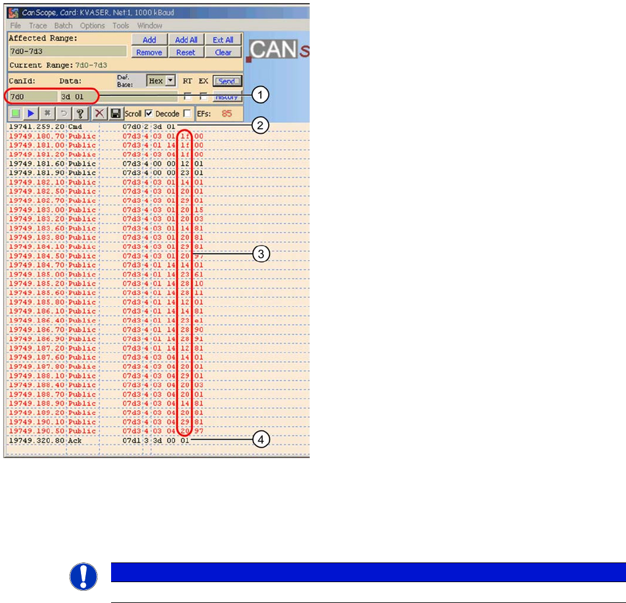This screenshot has width=626, height=603.
Task: Click the Current Range value 7d0-7d3
Action: [x=91, y=65]
